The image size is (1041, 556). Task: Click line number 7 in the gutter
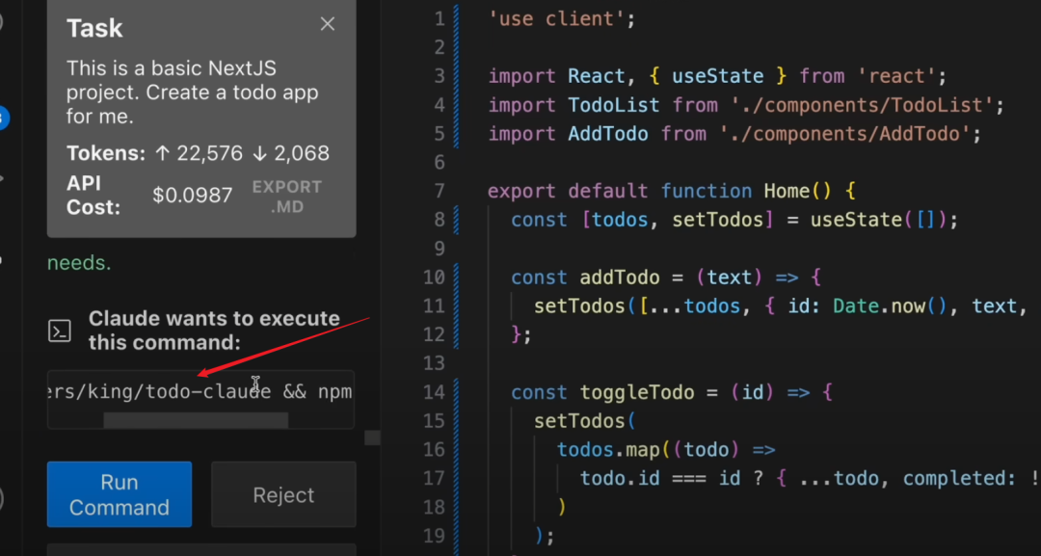click(439, 191)
